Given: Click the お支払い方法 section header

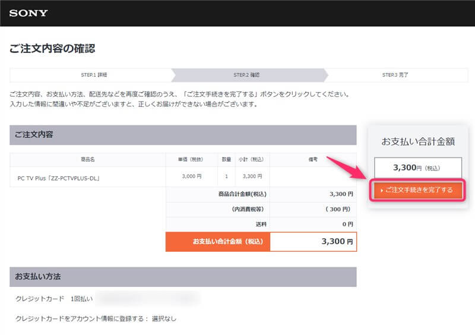Looking at the screenshot, I should (x=183, y=276).
